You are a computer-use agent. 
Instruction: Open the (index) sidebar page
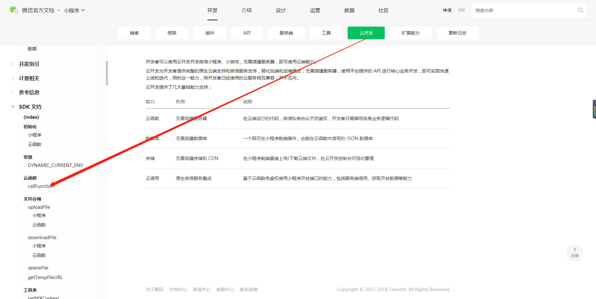click(x=31, y=117)
